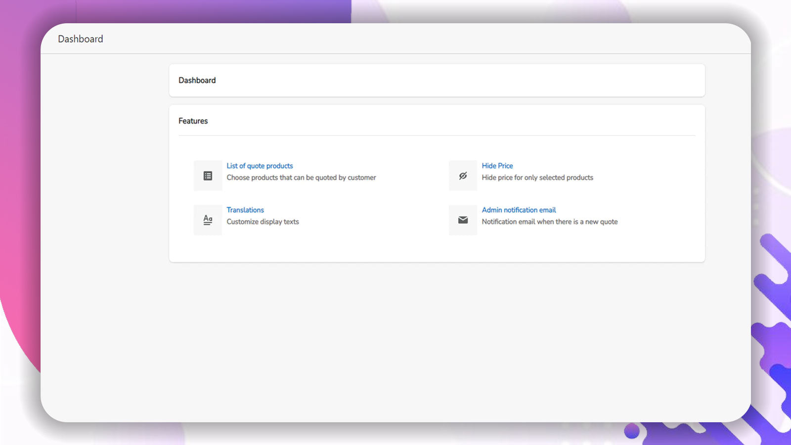Open the Hide Price feature
The height and width of the screenshot is (445, 791).
[x=497, y=166]
